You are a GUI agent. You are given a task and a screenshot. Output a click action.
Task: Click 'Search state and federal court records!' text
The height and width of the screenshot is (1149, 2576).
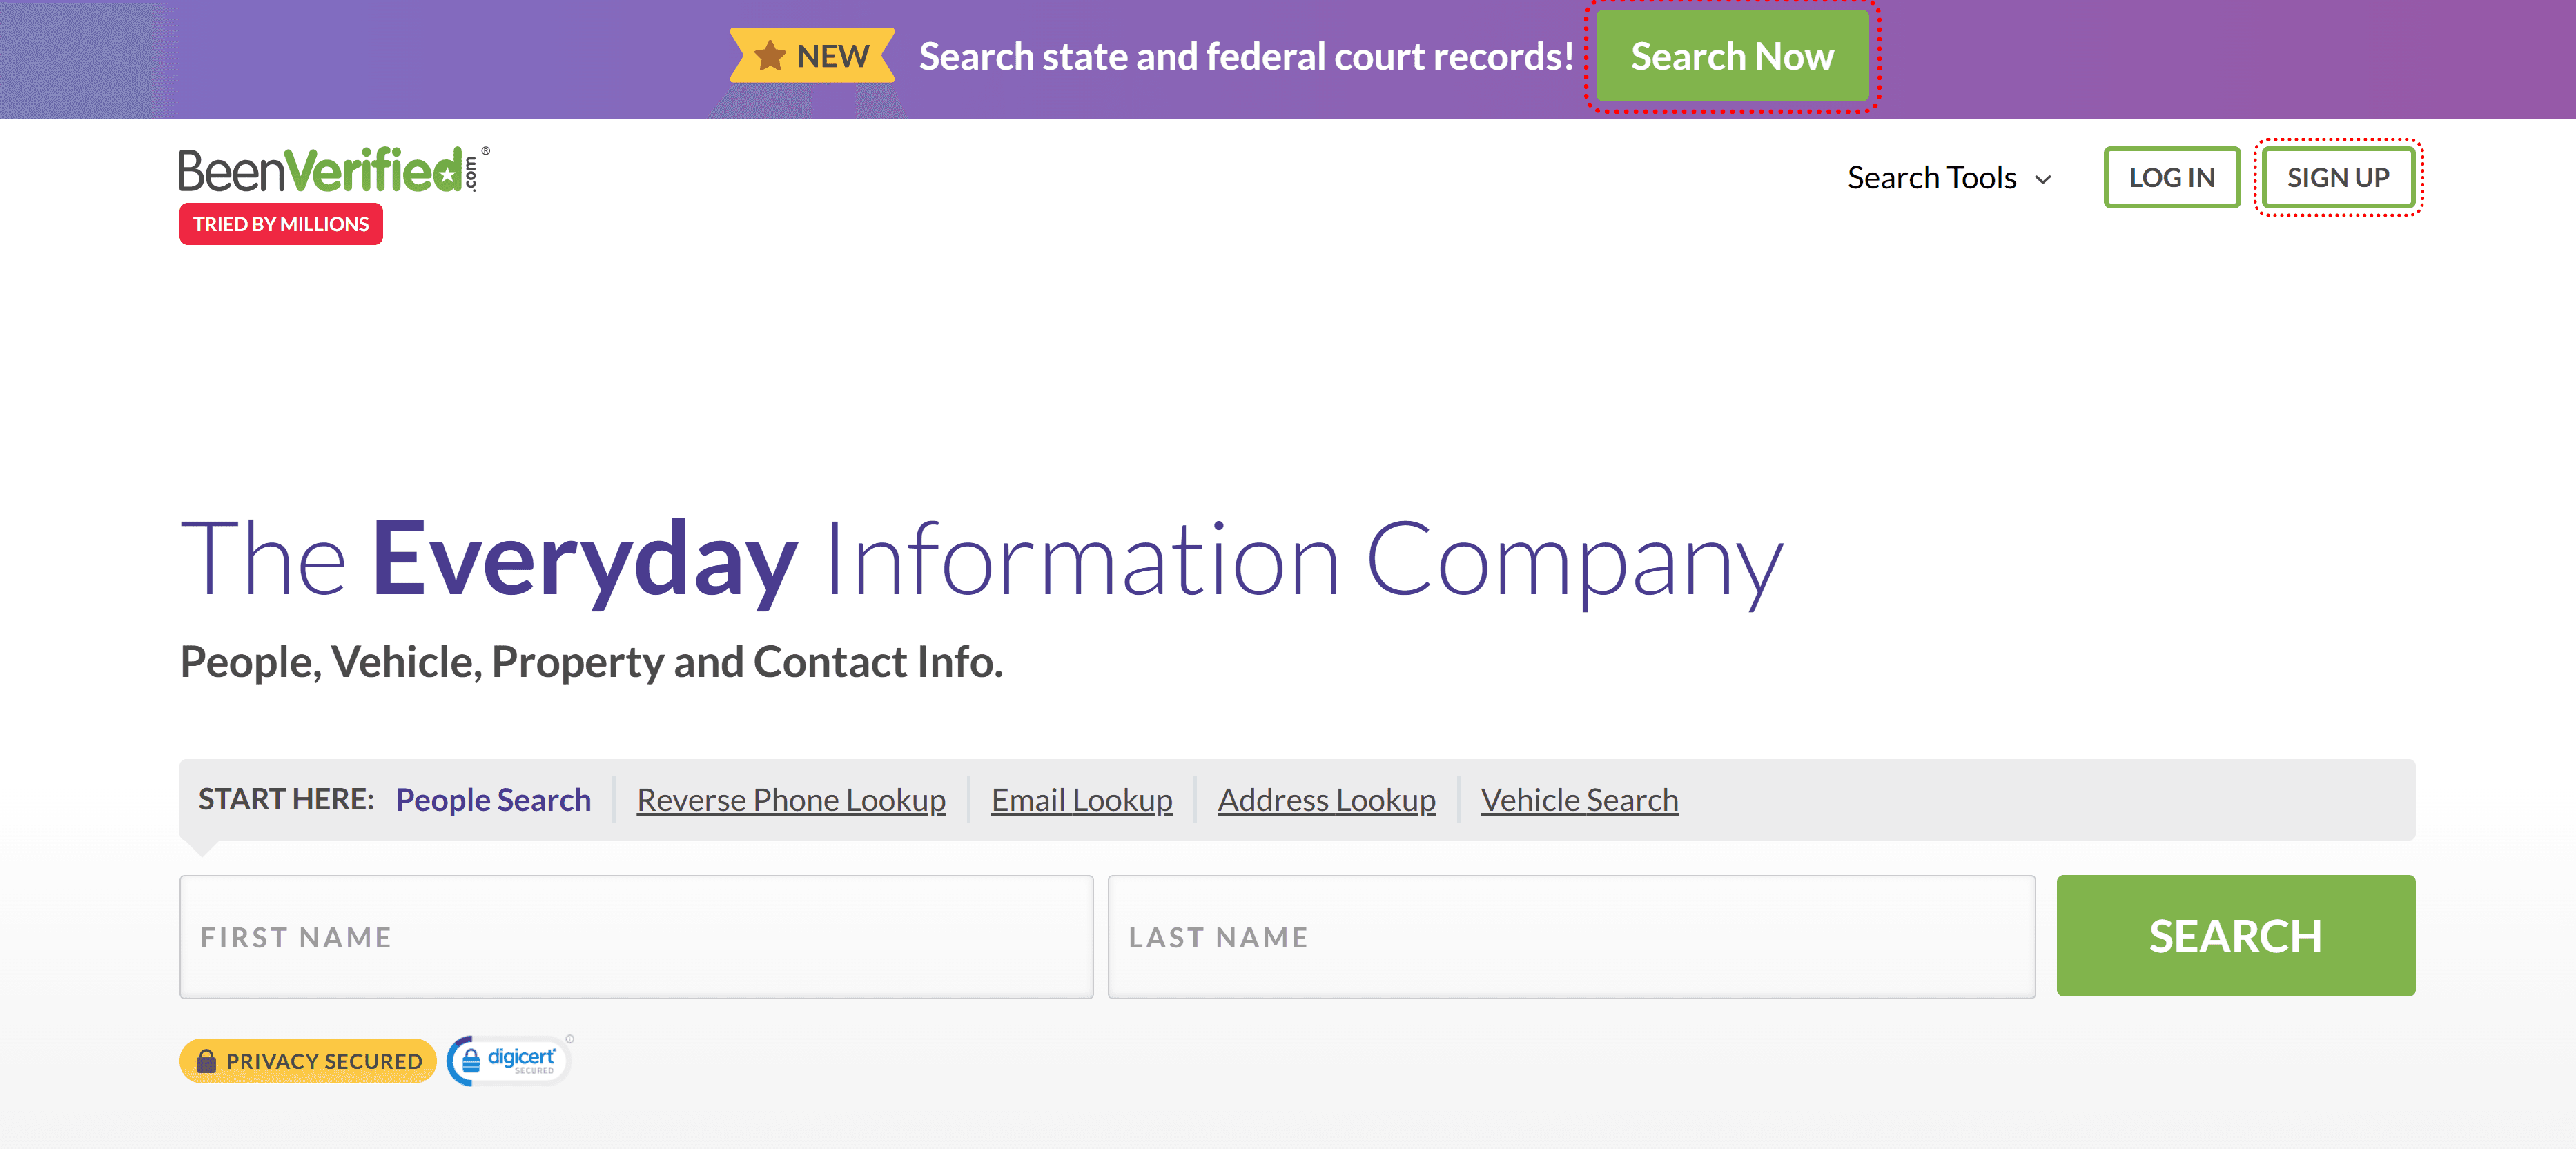[1246, 57]
